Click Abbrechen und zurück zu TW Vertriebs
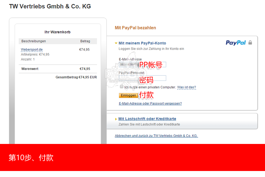The height and width of the screenshot is (177, 265). click(x=156, y=136)
